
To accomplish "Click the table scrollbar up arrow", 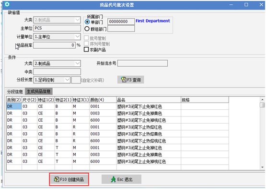I will (262, 99).
